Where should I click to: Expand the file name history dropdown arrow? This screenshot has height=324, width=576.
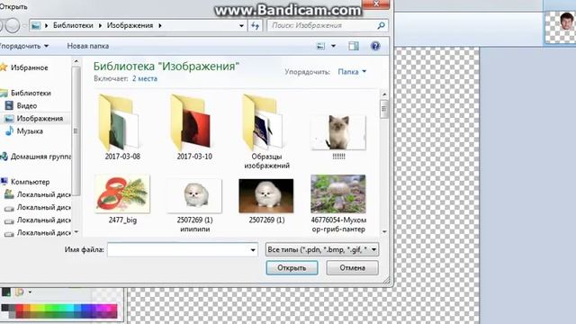pos(253,250)
